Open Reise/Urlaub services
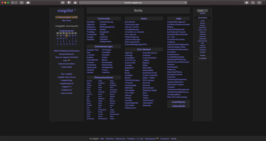 tap(107, 65)
